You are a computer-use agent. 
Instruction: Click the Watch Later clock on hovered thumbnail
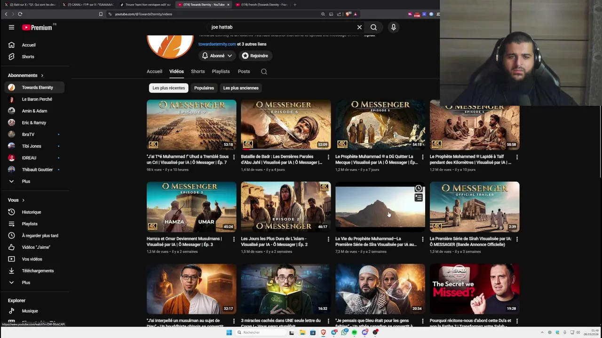tap(419, 188)
